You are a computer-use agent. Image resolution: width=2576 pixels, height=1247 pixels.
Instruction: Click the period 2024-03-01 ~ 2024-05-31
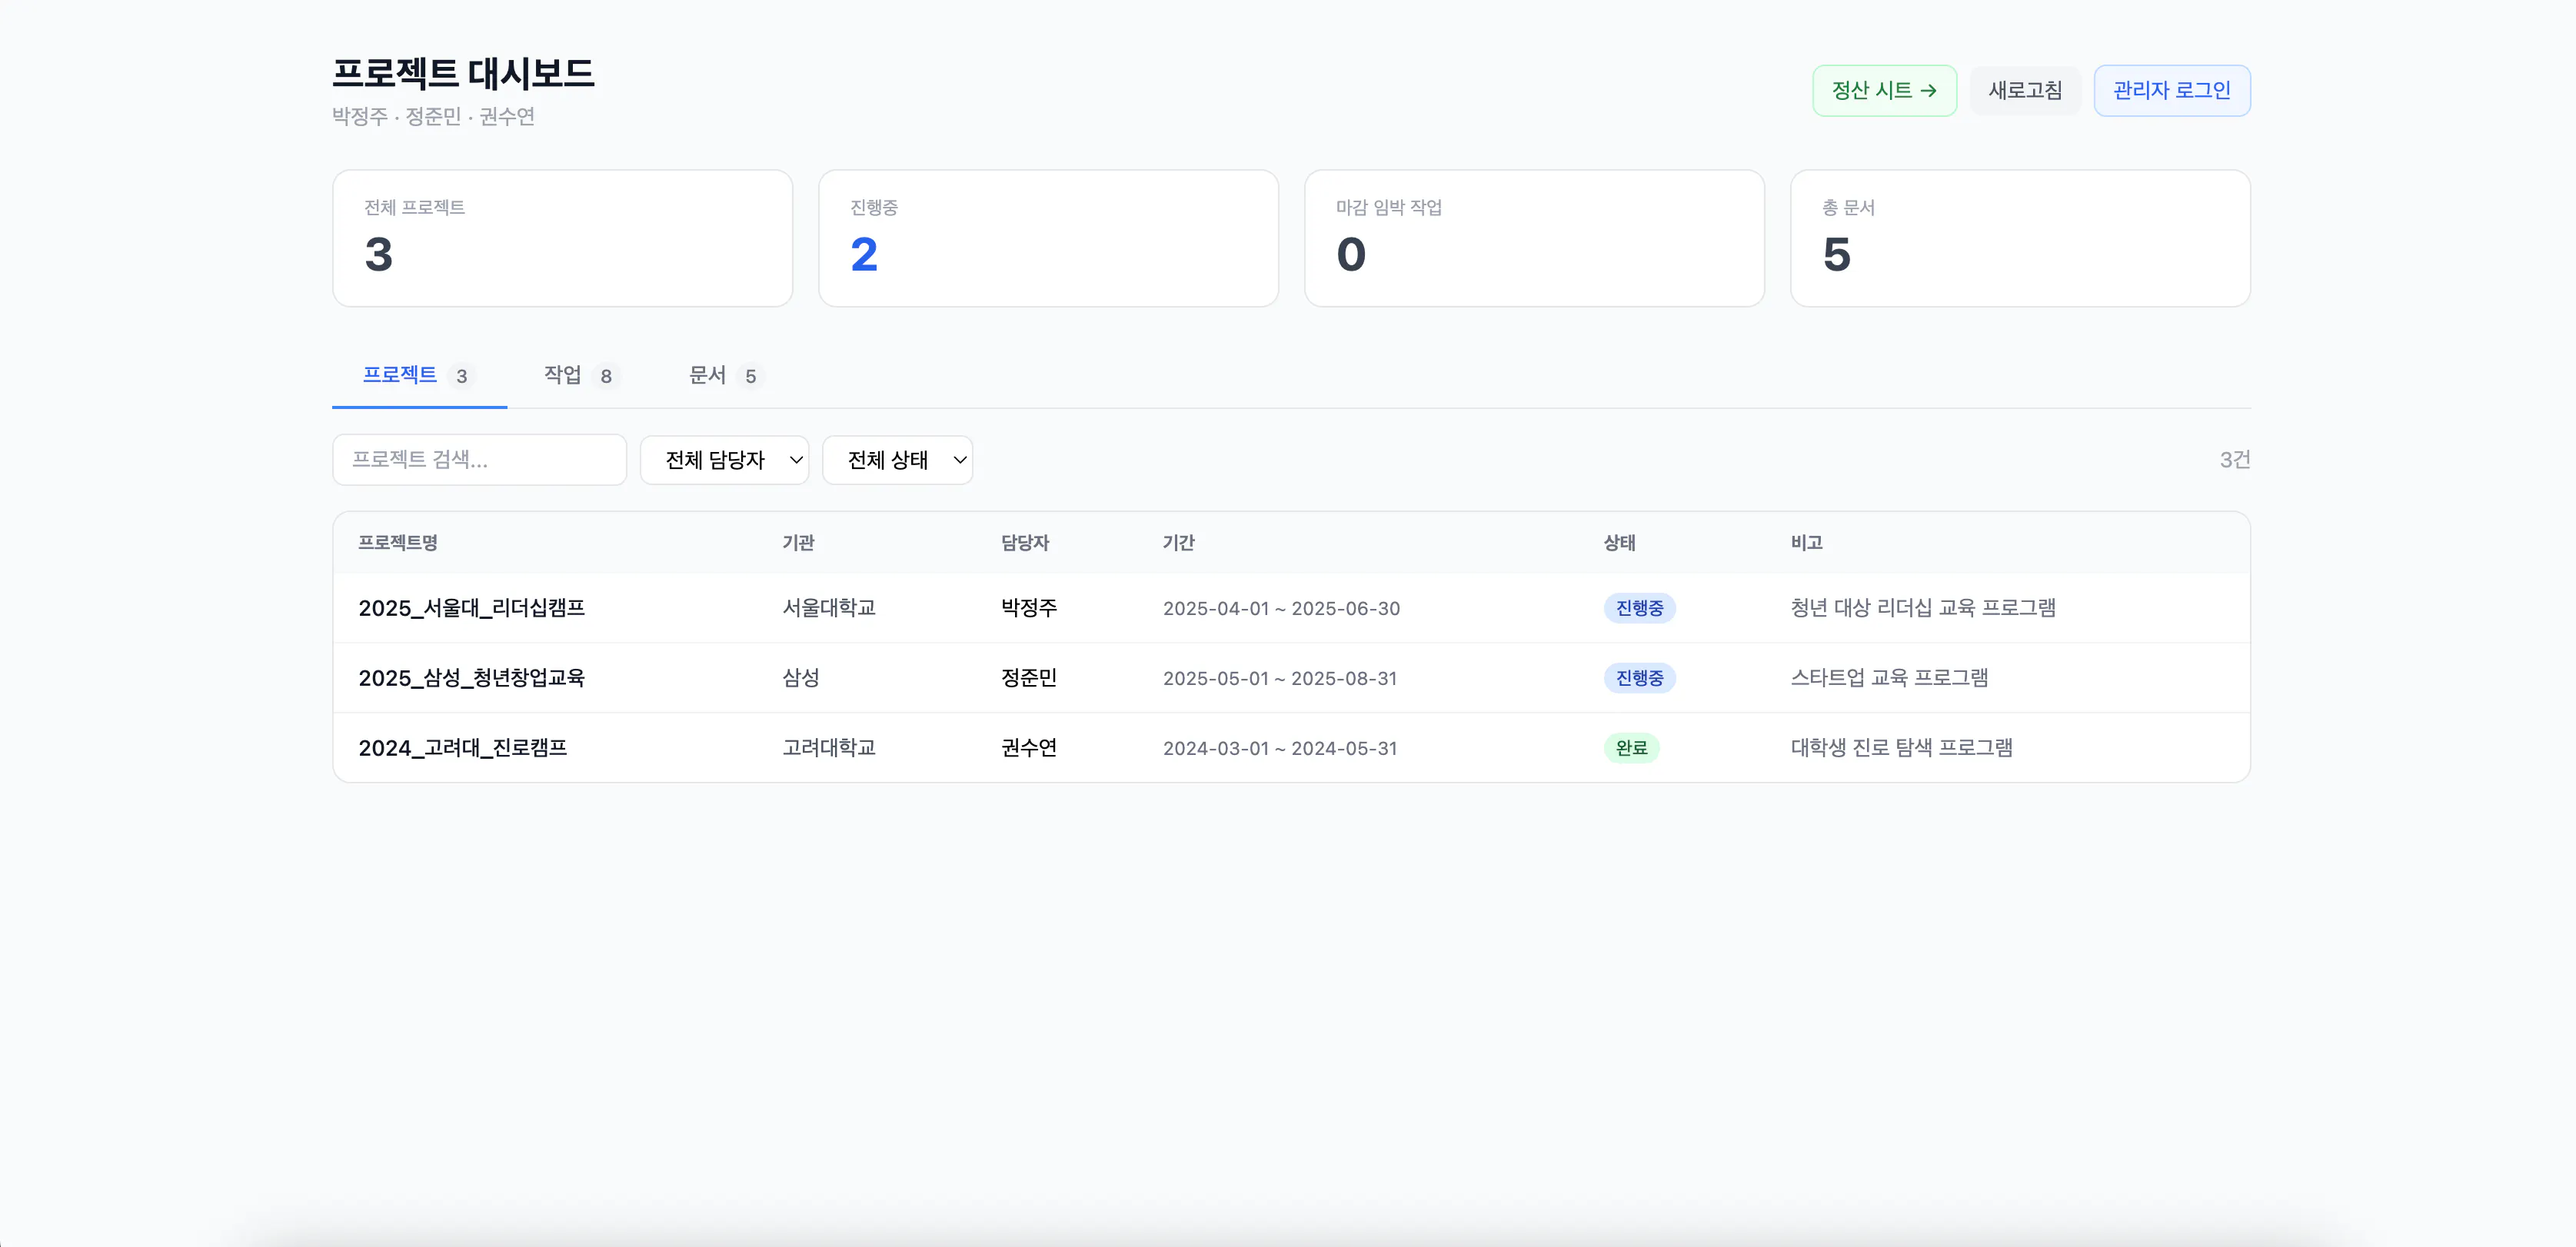point(1280,749)
